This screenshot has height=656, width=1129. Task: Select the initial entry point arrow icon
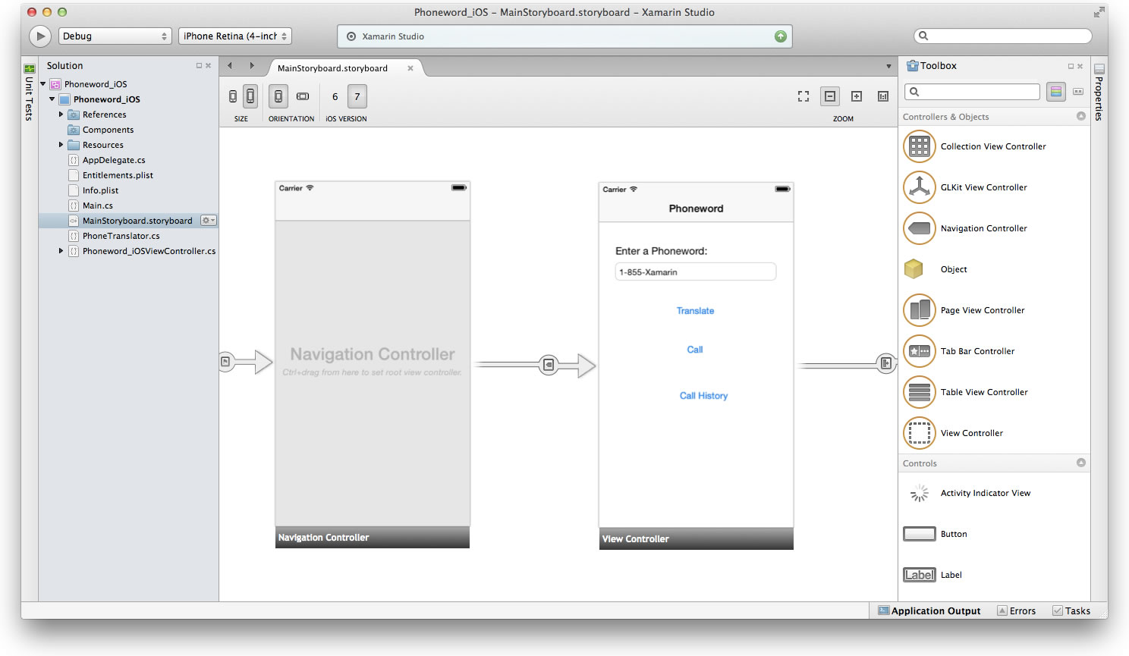click(x=225, y=362)
